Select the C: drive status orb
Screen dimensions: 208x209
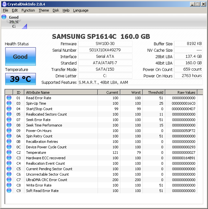4,17
